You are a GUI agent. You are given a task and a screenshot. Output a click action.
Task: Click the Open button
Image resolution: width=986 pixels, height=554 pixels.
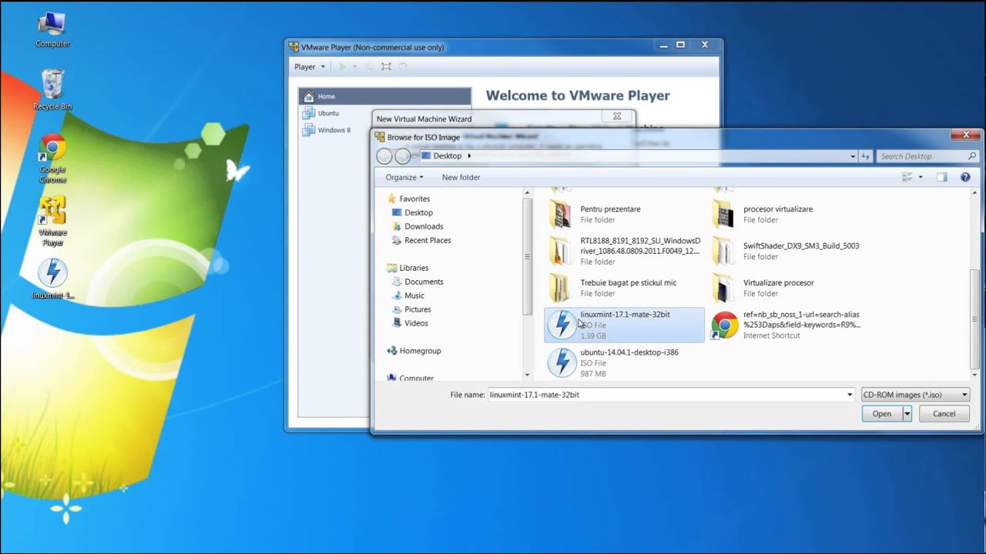tap(881, 414)
